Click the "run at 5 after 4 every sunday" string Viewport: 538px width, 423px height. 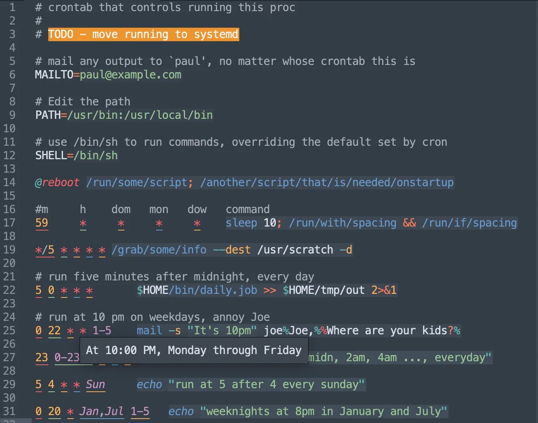tap(267, 385)
